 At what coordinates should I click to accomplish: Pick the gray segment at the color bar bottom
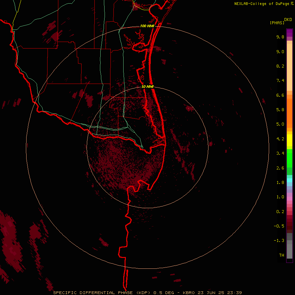(289, 251)
